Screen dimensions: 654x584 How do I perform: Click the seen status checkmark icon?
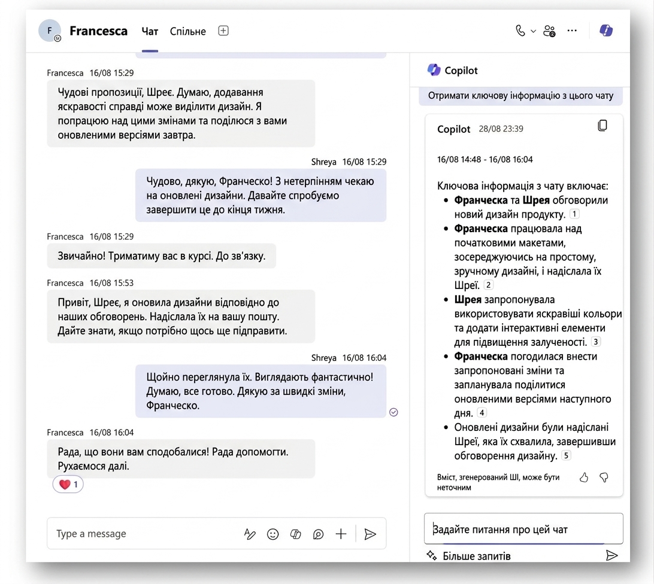click(393, 412)
